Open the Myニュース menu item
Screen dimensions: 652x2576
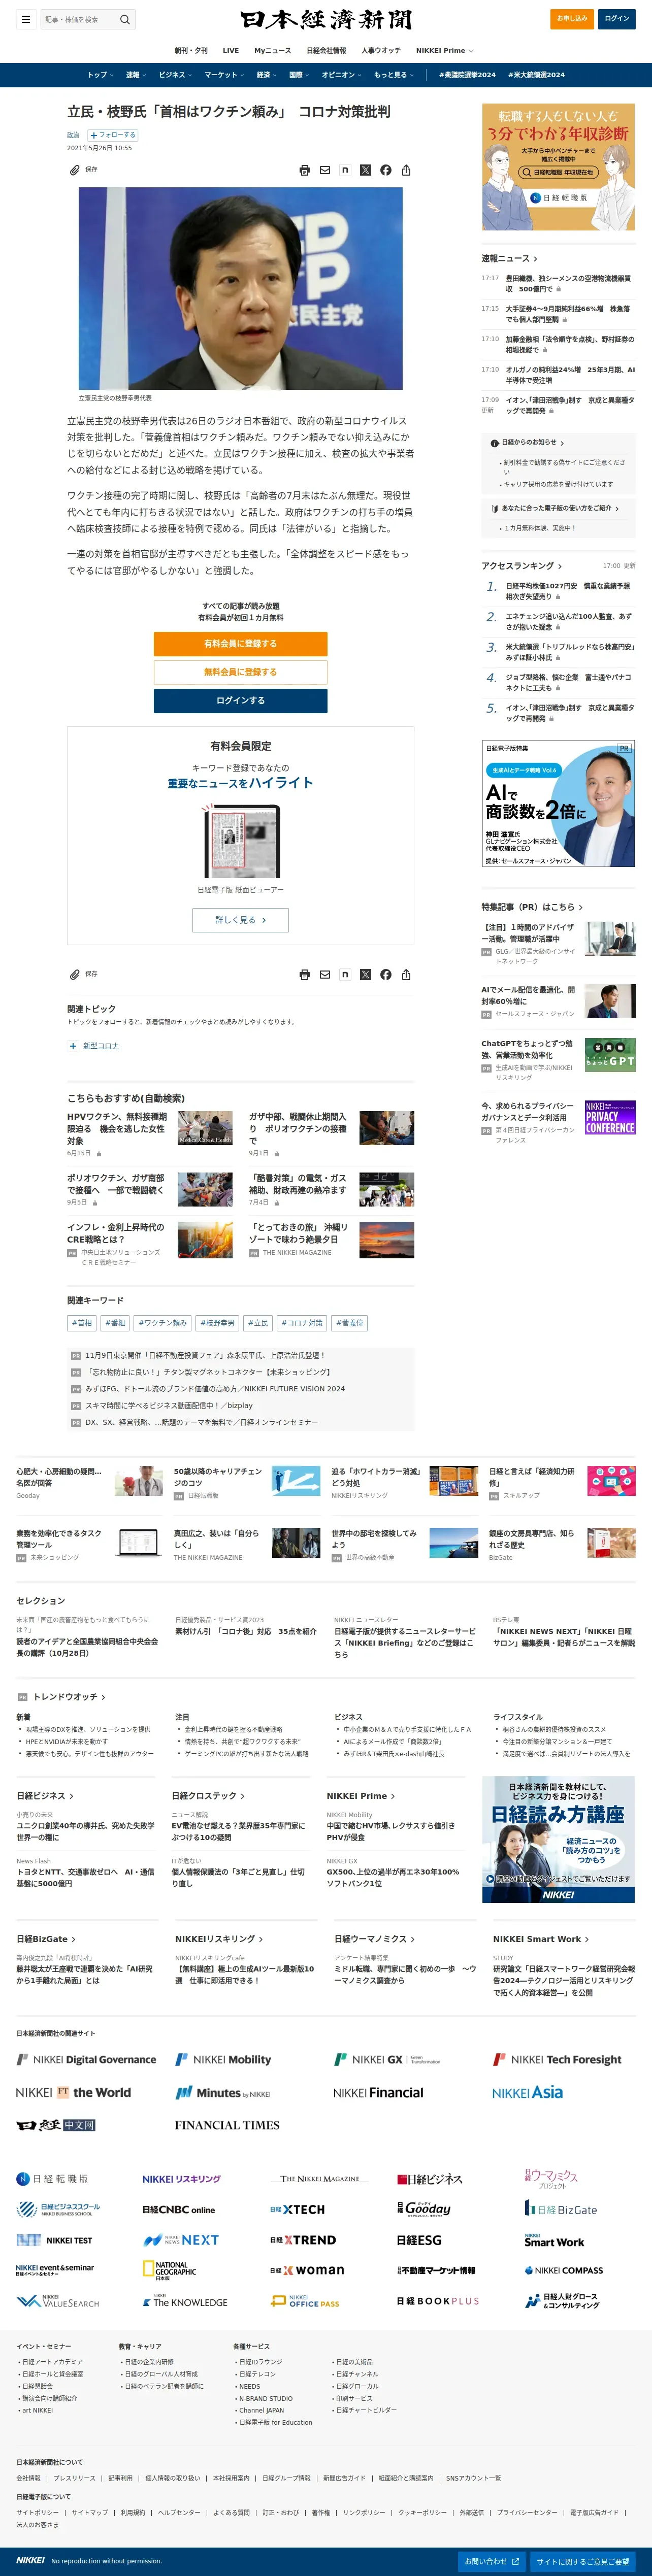(273, 50)
